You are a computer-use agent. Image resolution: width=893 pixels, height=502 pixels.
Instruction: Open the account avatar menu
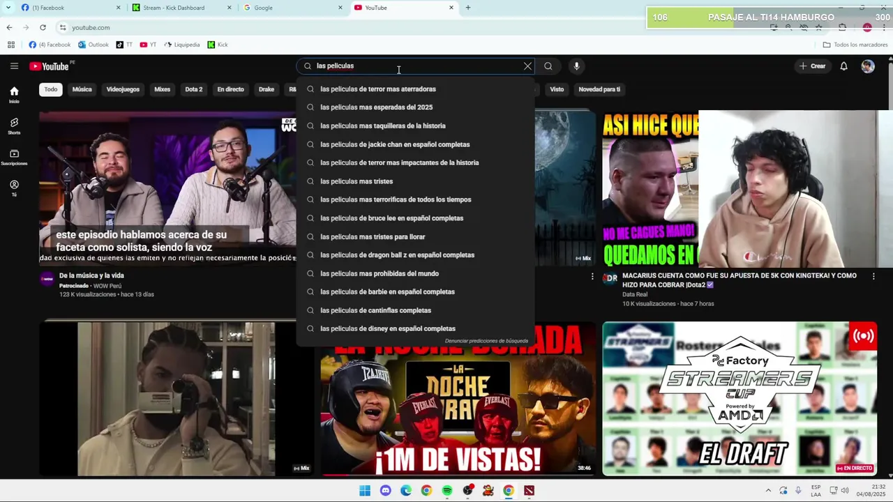coord(868,66)
